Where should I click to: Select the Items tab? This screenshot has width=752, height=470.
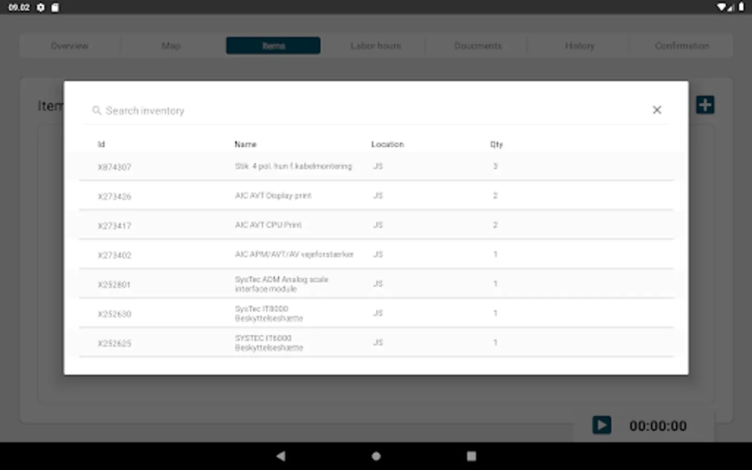click(274, 46)
